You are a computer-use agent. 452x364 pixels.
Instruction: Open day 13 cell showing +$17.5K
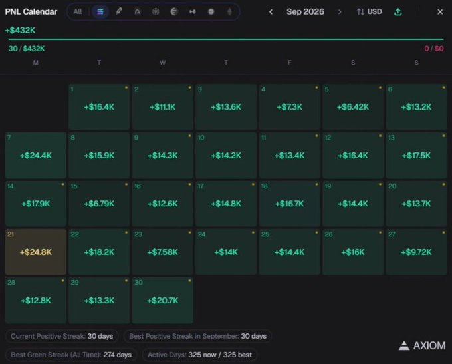(416, 155)
